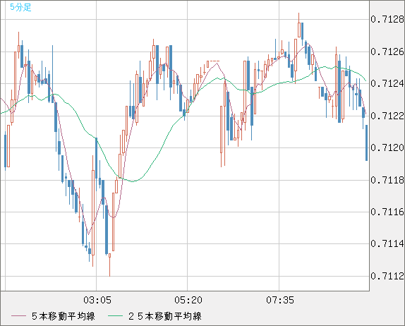The width and height of the screenshot is (405, 326).
Task: Select the 0.7124 price axis label
Action: (x=387, y=83)
